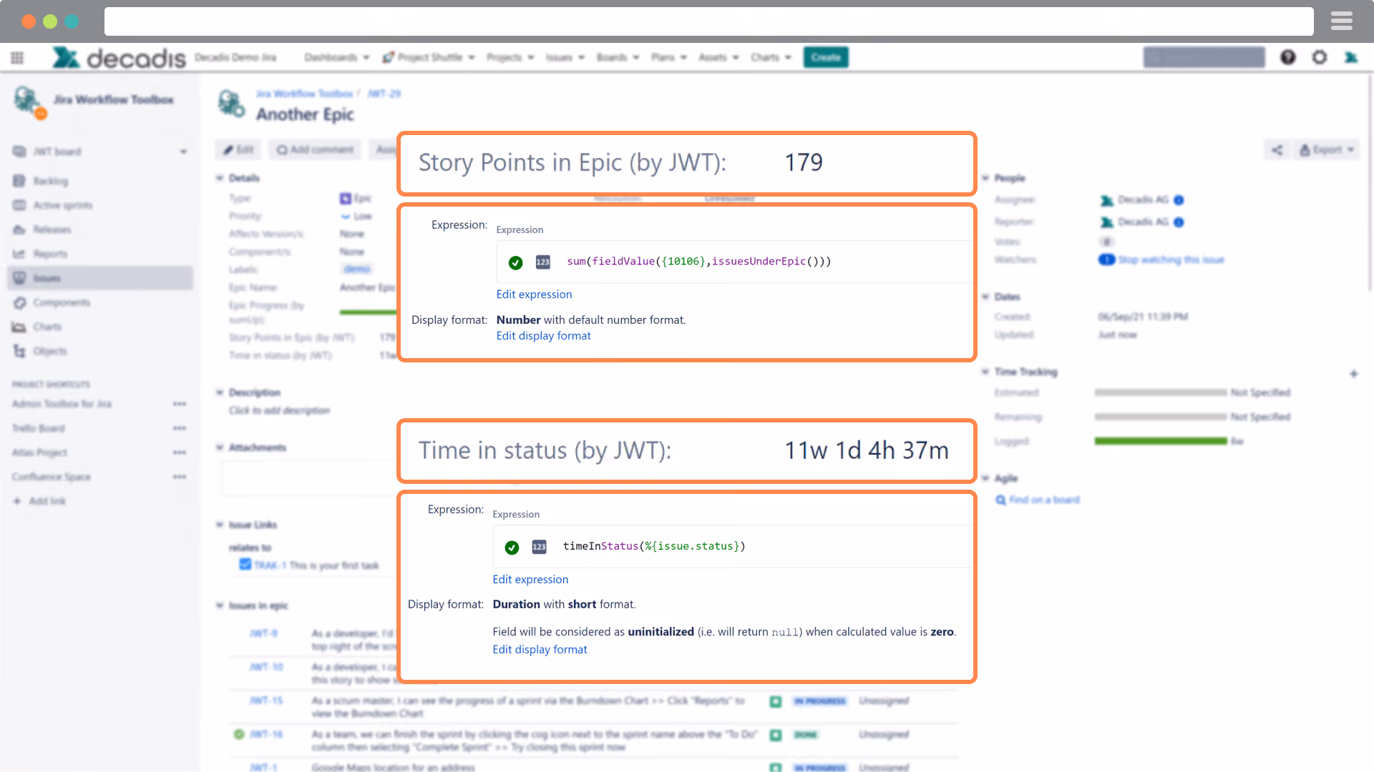Collapse the Time Tracking section
This screenshot has height=772, width=1374.
[x=985, y=372]
